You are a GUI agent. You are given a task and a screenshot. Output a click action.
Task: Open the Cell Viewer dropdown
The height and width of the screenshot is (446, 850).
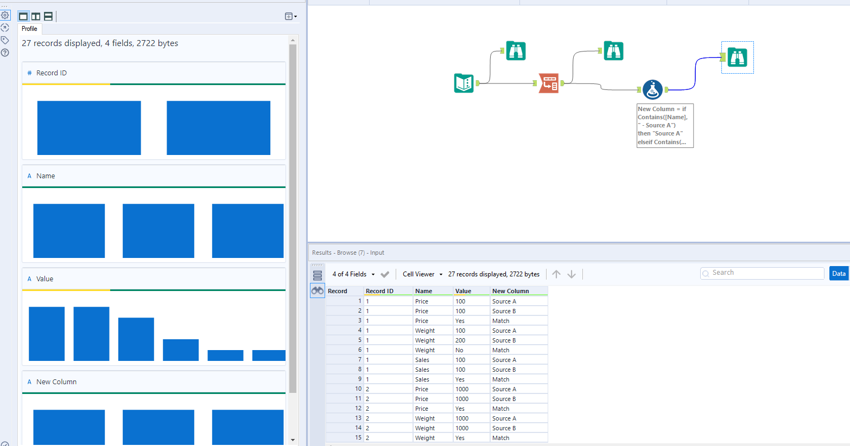[x=422, y=274]
